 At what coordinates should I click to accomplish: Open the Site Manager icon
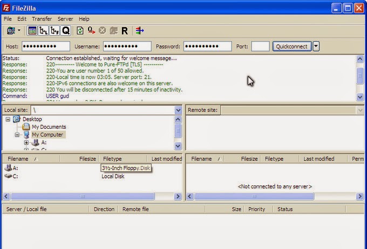pyautogui.click(x=11, y=31)
